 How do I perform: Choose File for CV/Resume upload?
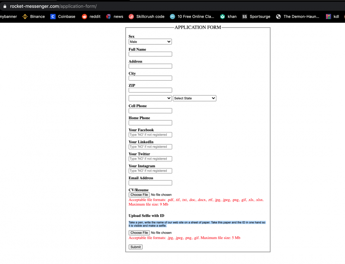(139, 195)
